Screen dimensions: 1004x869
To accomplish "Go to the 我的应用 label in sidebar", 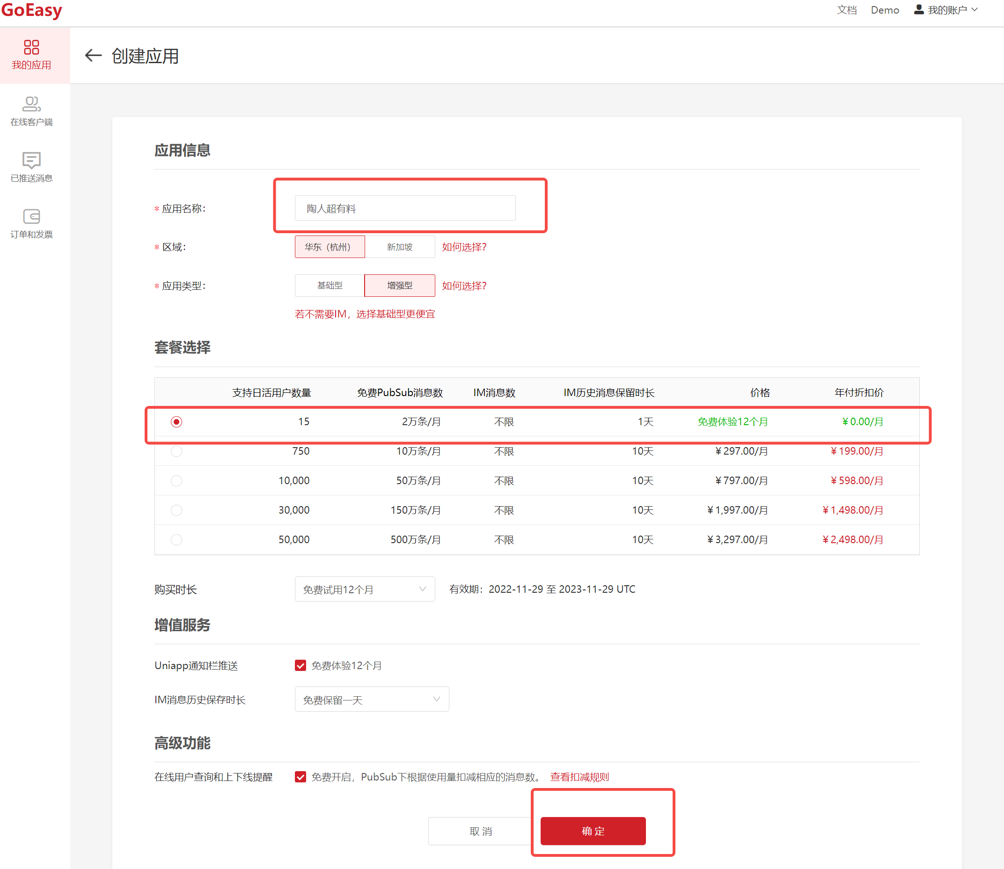I will tap(31, 65).
